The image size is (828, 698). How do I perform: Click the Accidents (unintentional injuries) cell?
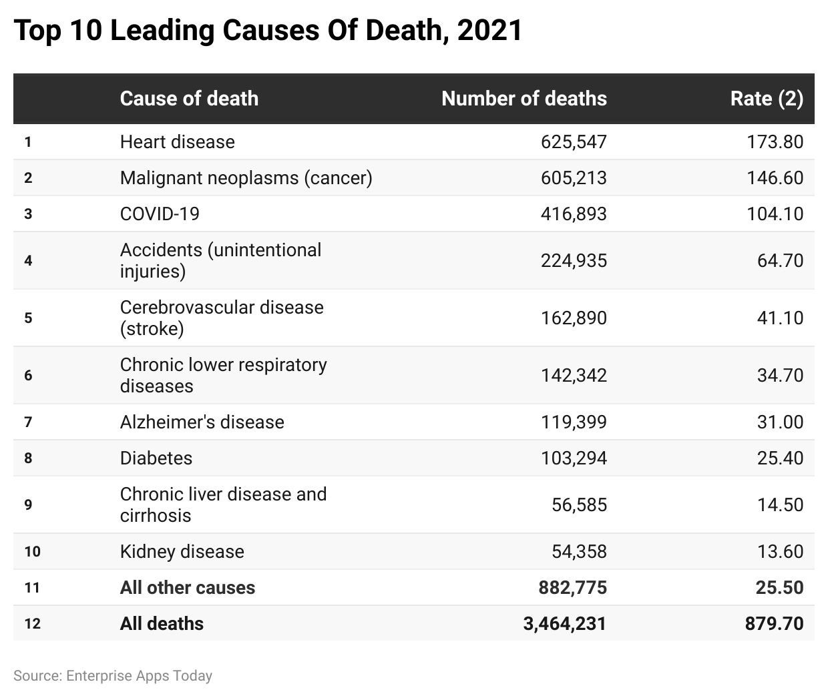(220, 260)
